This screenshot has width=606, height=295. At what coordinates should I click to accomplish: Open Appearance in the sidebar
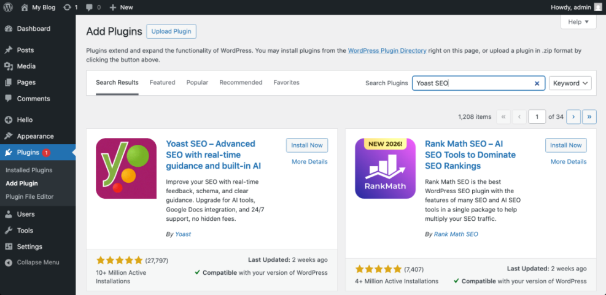click(x=35, y=136)
